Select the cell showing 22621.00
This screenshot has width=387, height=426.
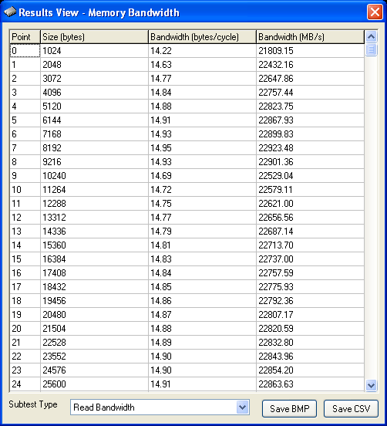310,204
